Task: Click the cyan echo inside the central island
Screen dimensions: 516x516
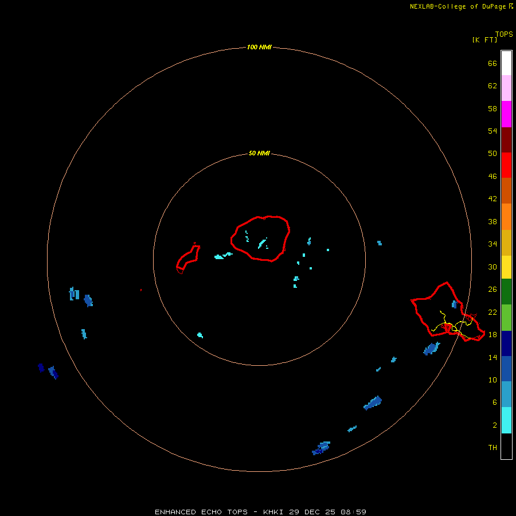Action: coord(262,244)
